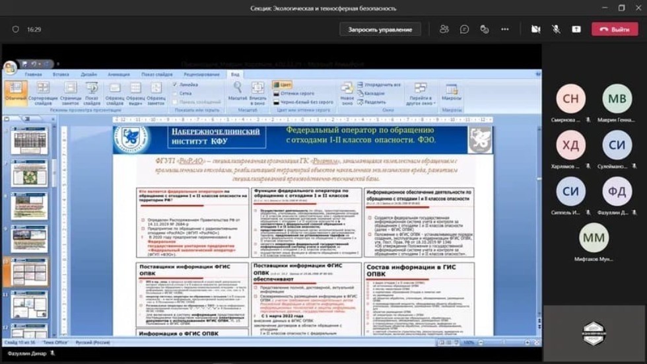This screenshot has height=364, width=647.
Task: Click the Масштаб magnifier icon
Action: pyautogui.click(x=238, y=92)
